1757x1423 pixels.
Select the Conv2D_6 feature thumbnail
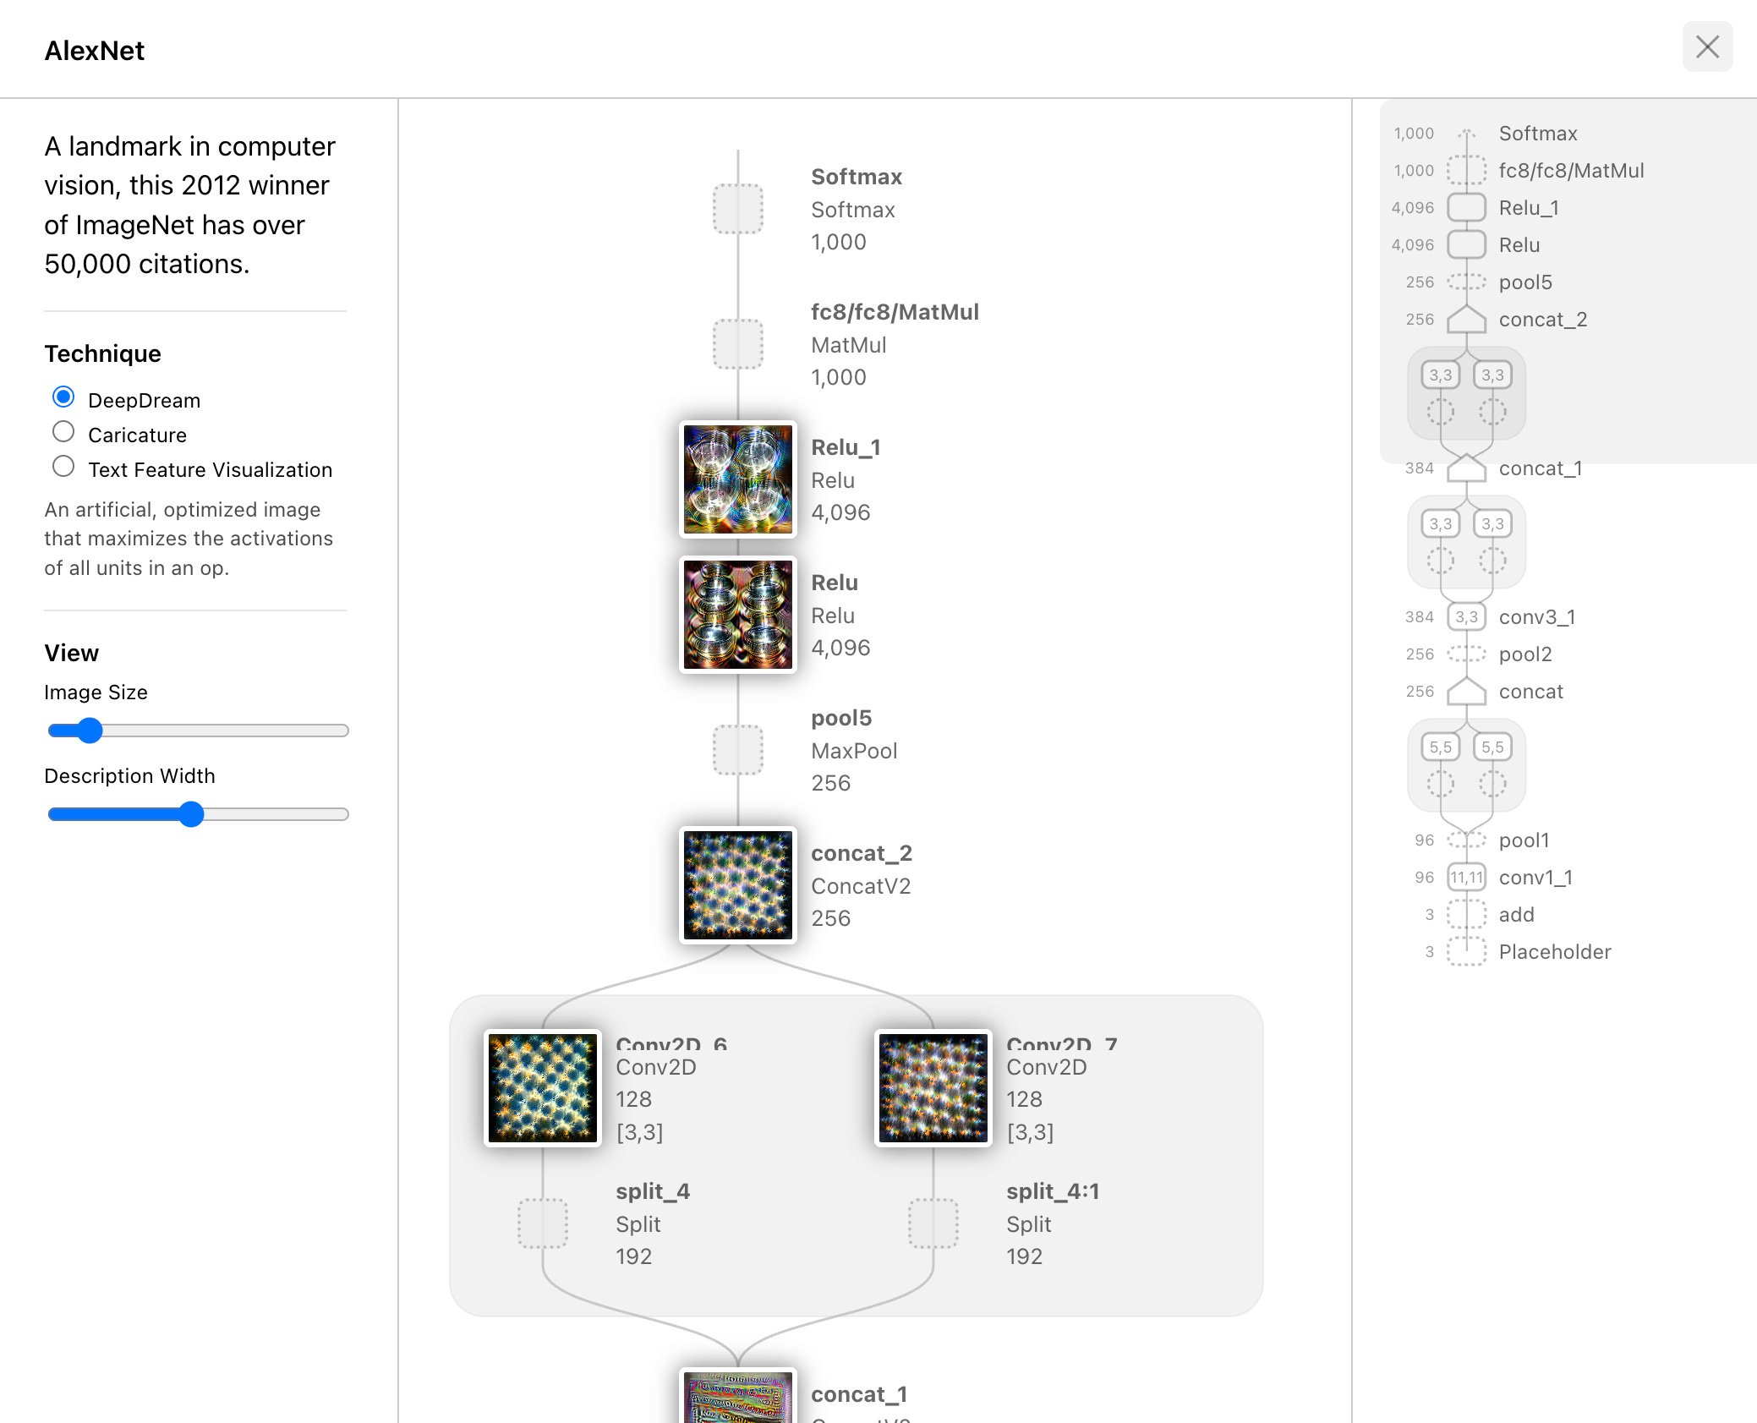click(543, 1088)
